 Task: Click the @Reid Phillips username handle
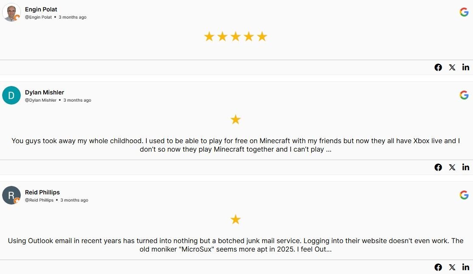pyautogui.click(x=40, y=200)
